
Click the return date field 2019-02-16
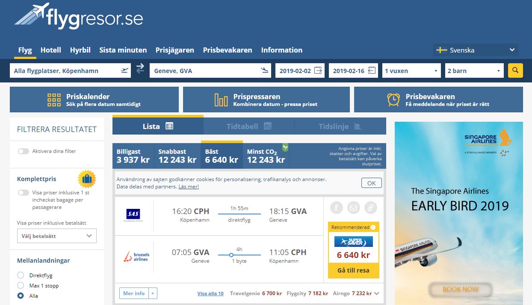pos(353,70)
